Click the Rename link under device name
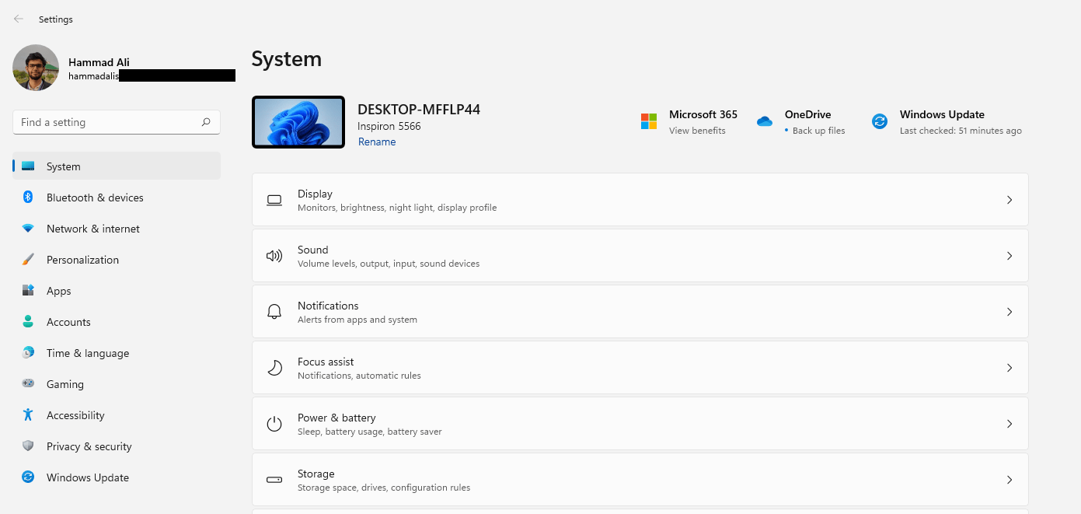The height and width of the screenshot is (514, 1081). coord(377,142)
